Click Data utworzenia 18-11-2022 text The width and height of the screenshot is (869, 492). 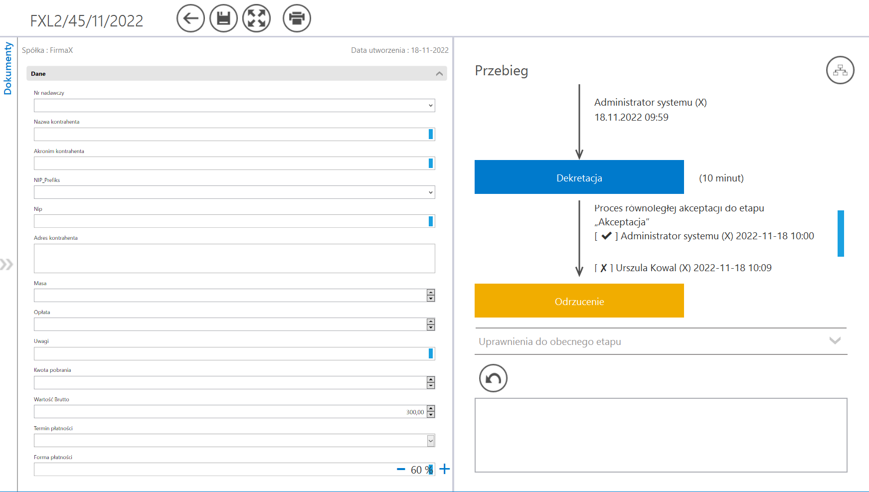[400, 50]
